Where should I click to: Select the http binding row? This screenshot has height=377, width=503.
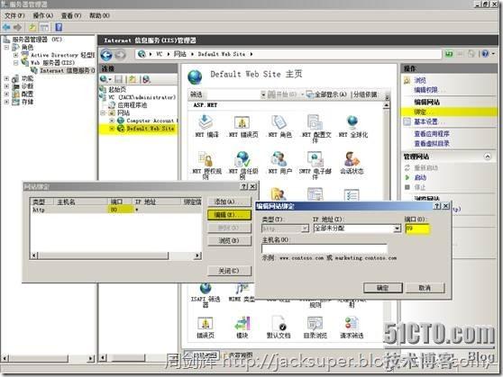pos(115,210)
